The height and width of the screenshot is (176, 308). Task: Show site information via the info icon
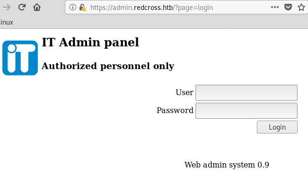coord(73,8)
